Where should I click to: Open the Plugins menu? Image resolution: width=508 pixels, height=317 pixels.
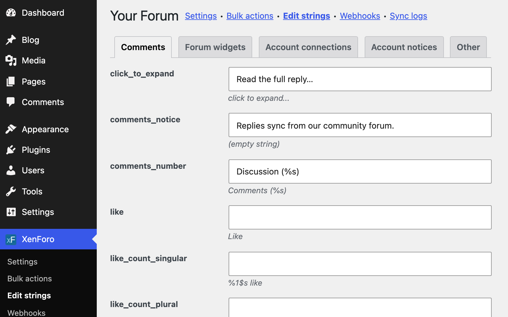pyautogui.click(x=48, y=150)
